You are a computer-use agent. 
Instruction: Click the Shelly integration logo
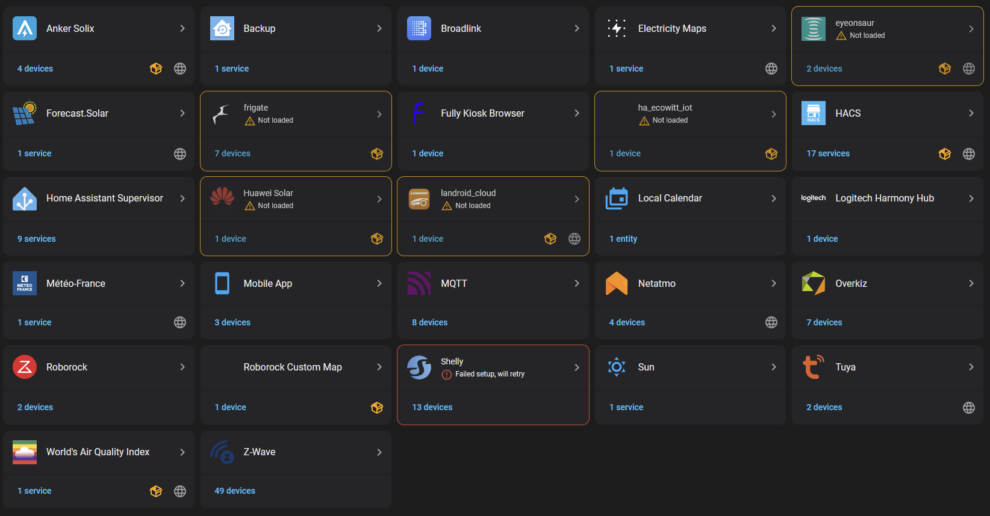[419, 367]
